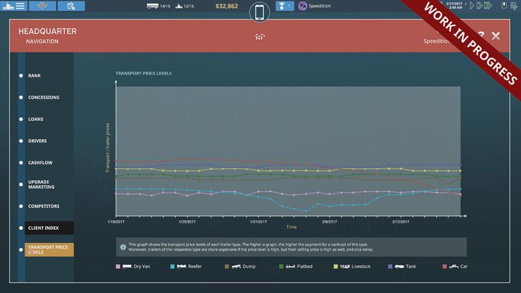Click the trophy rank icon
The height and width of the screenshot is (293, 521).
coord(283,7)
